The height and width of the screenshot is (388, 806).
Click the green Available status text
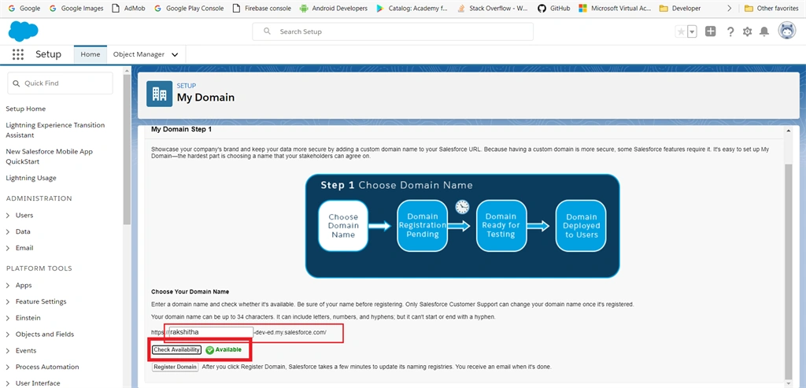pos(228,349)
